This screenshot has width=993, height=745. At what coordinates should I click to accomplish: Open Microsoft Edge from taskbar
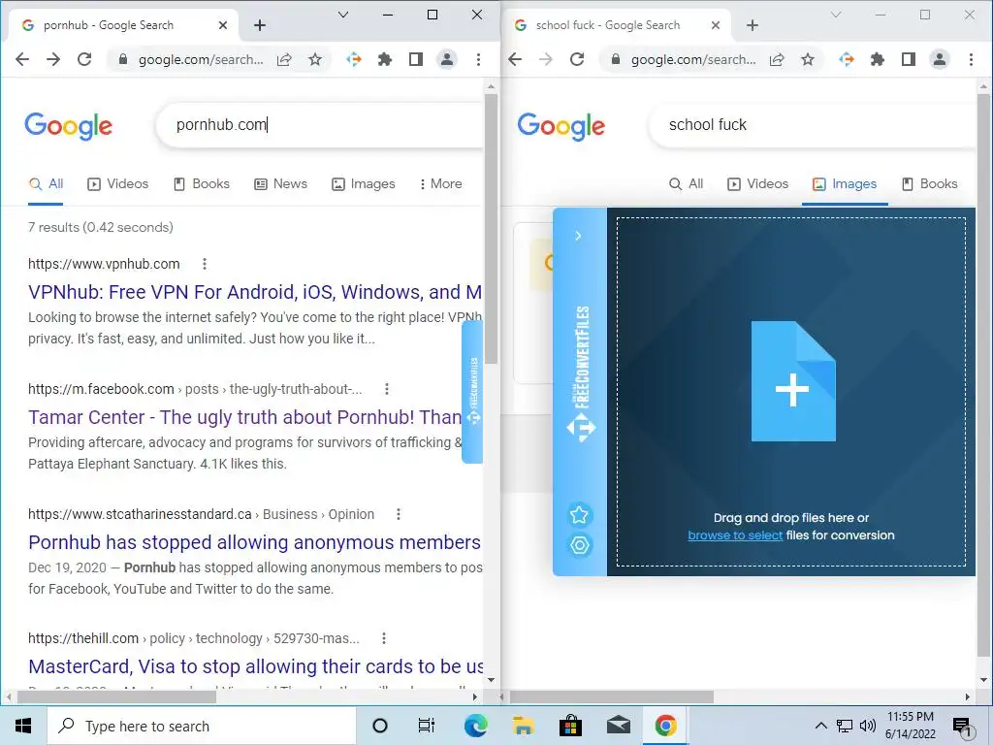coord(475,726)
